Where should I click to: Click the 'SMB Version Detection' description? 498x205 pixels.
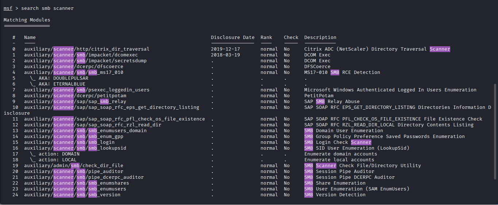pos(335,195)
